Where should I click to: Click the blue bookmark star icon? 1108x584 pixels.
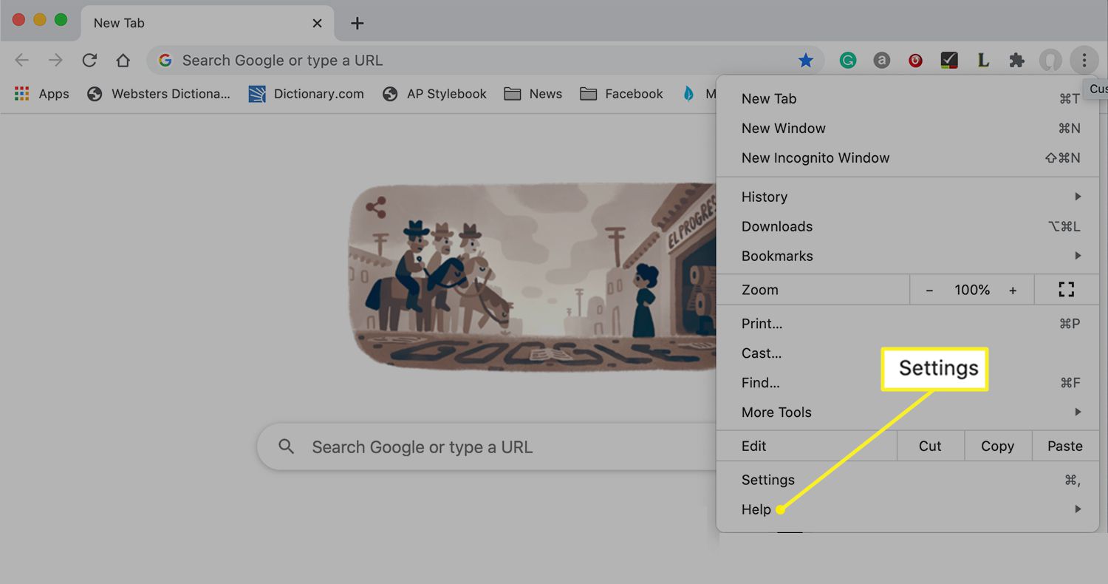(x=806, y=61)
